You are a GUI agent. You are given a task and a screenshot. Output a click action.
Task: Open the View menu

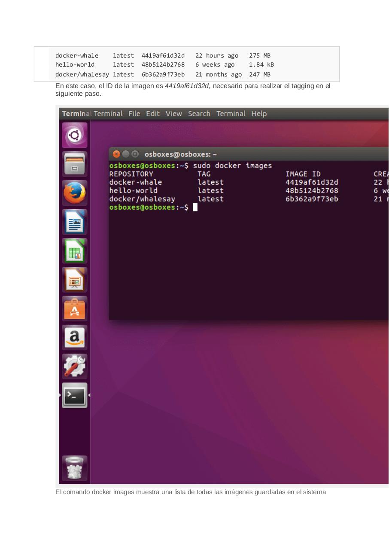174,113
